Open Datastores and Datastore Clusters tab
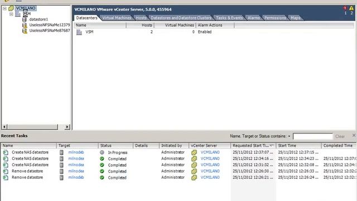This screenshot has height=201, width=357. (181, 18)
